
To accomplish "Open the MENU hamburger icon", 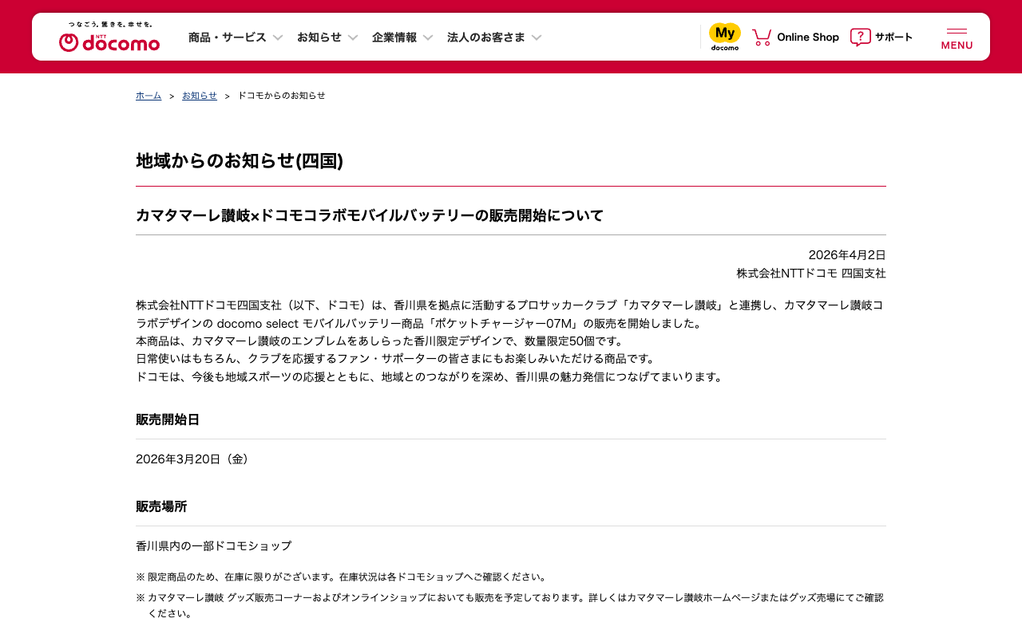I will point(957,37).
